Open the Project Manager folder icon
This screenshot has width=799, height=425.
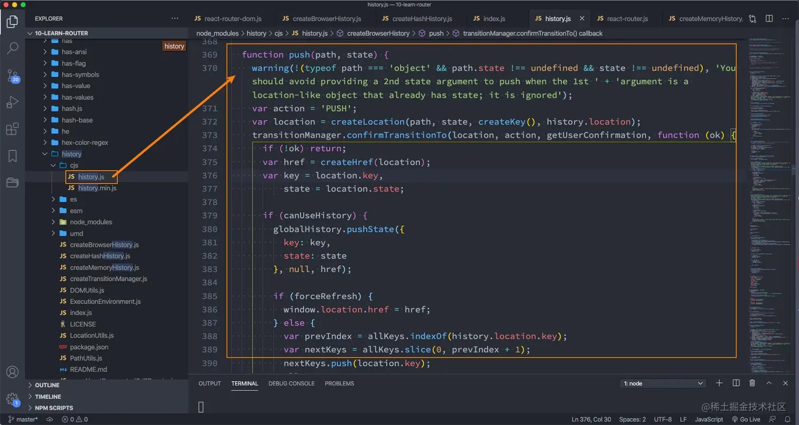(12, 182)
